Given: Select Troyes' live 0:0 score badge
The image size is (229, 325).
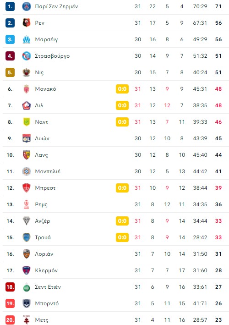Looking at the screenshot, I should click(x=122, y=237).
